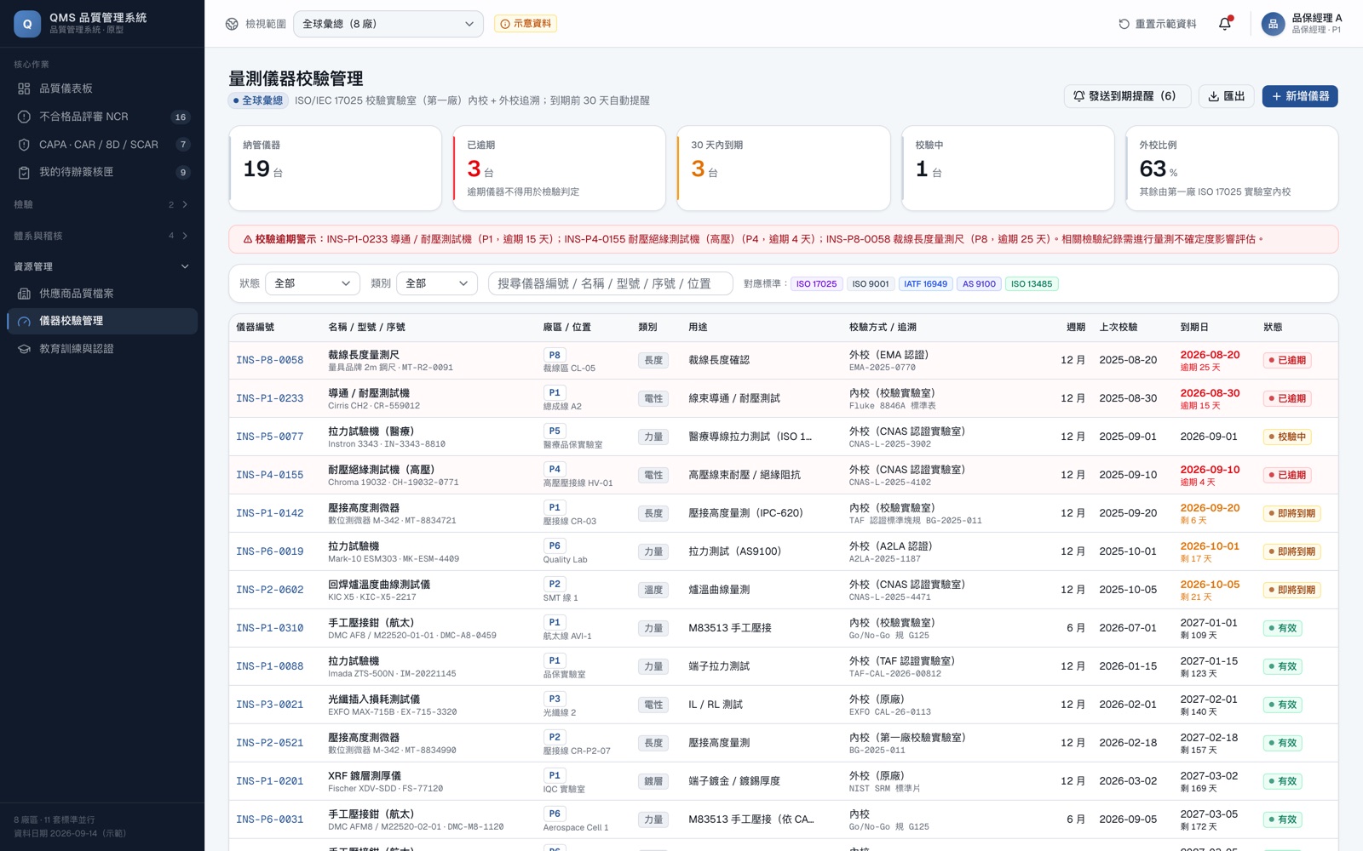The image size is (1363, 851).
Task: Click 重置示範資料 button
Action: click(x=1158, y=24)
